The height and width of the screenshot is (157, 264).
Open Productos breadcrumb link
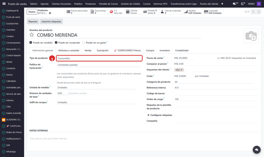click(x=43, y=10)
